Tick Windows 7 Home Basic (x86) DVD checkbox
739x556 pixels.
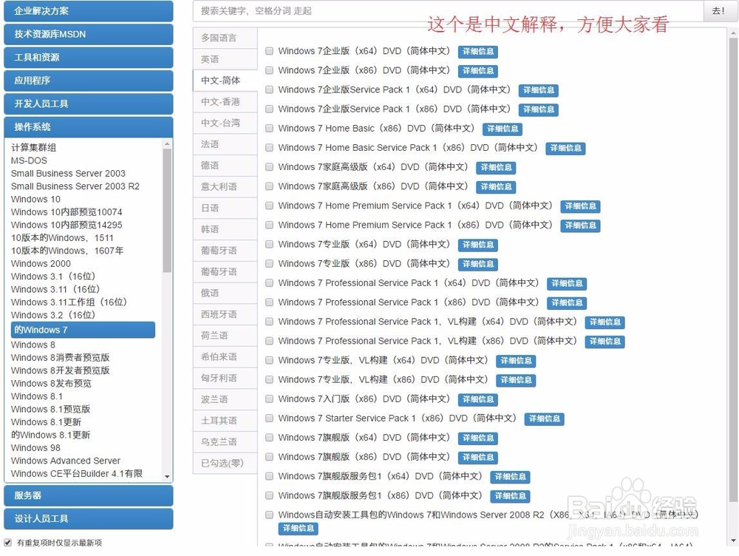269,128
